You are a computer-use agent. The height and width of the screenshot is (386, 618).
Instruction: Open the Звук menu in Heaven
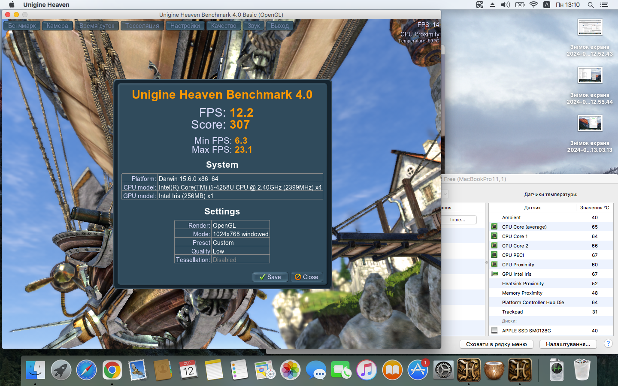(254, 26)
